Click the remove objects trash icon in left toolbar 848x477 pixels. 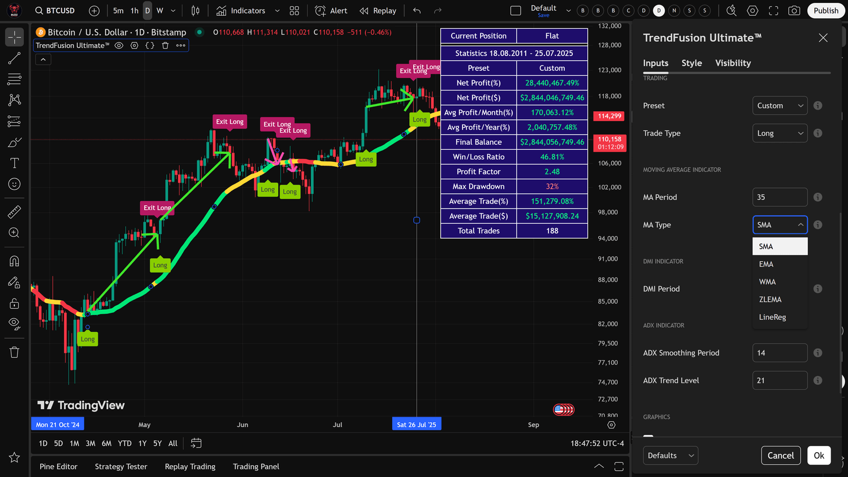tap(15, 352)
